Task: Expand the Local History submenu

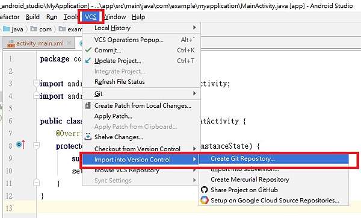Action: tap(141, 28)
